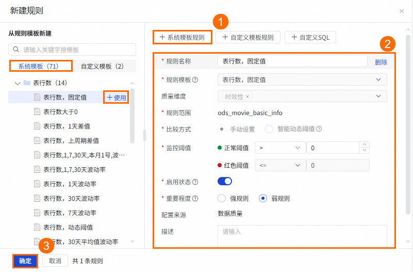Click the document icon of 表行数，30天波动率
413x272 pixels.
pos(37,198)
